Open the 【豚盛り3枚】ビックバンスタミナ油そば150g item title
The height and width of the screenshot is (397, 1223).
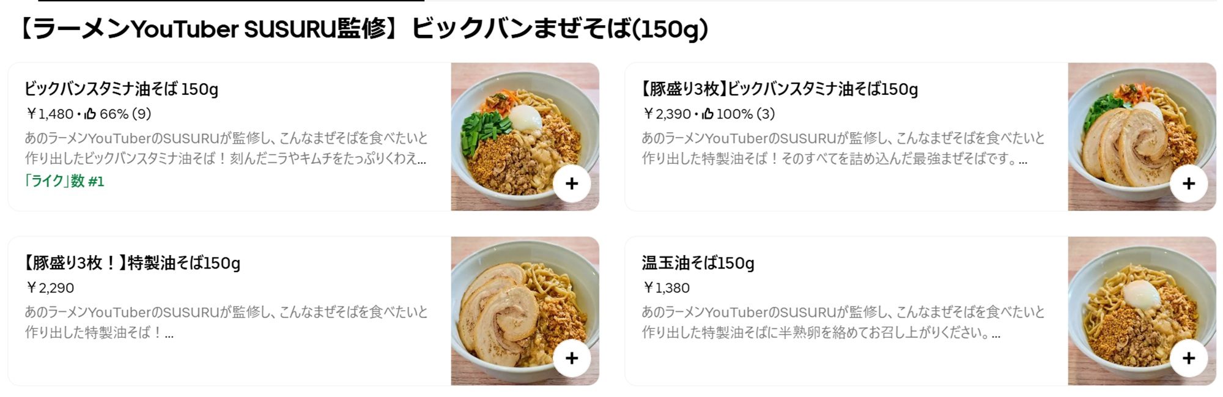point(779,89)
